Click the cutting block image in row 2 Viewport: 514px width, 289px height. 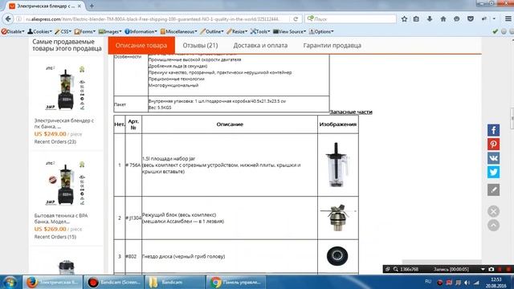337,218
